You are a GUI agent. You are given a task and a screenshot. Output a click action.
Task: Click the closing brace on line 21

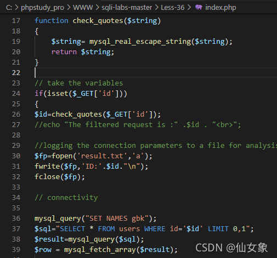37,62
